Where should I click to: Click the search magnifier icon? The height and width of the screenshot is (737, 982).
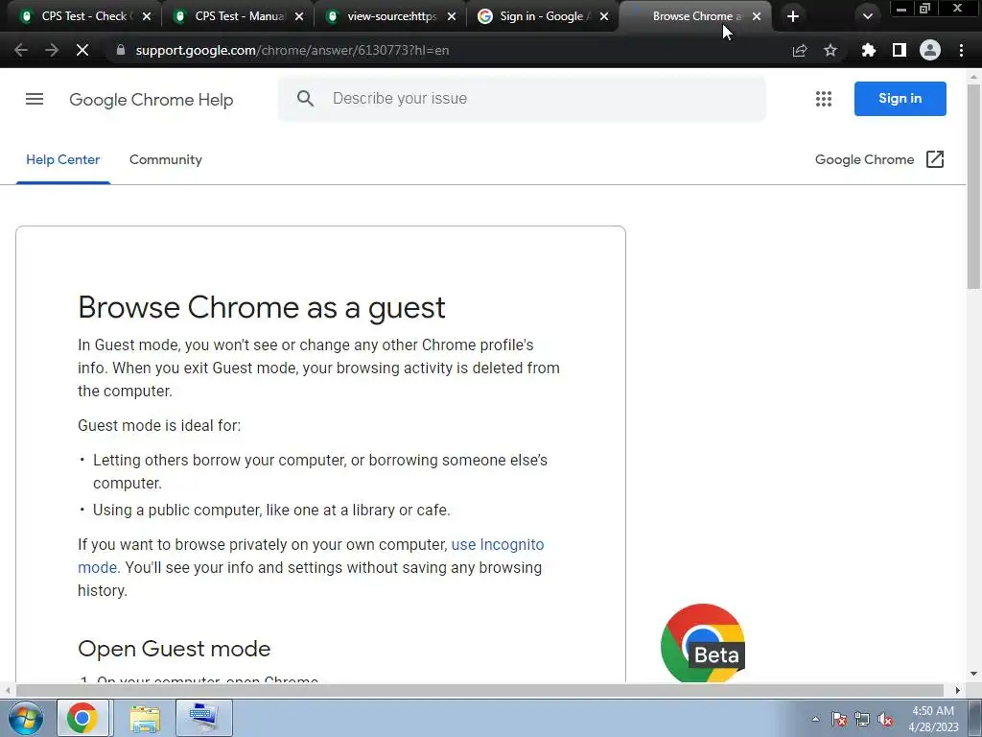click(305, 99)
